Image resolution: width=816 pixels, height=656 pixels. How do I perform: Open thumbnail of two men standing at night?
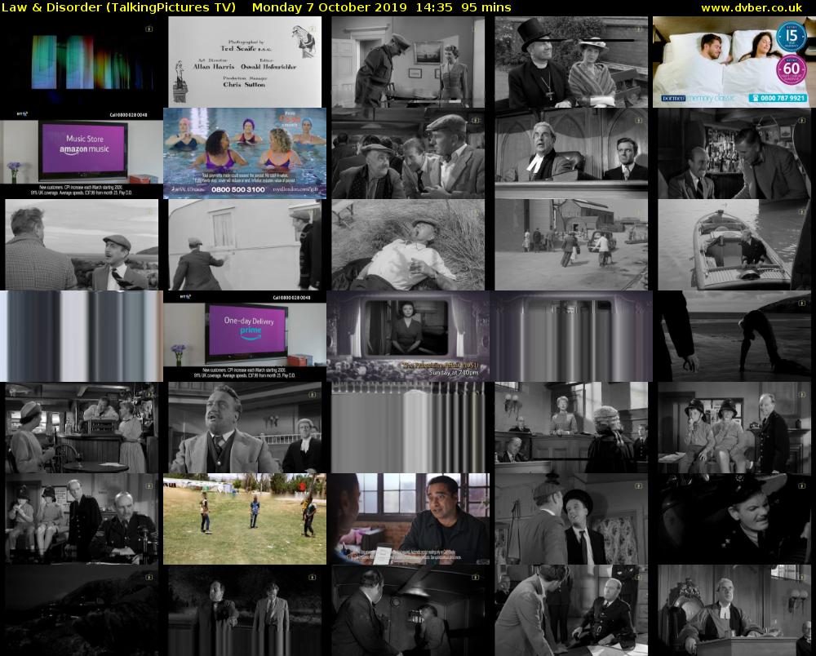pos(245,610)
